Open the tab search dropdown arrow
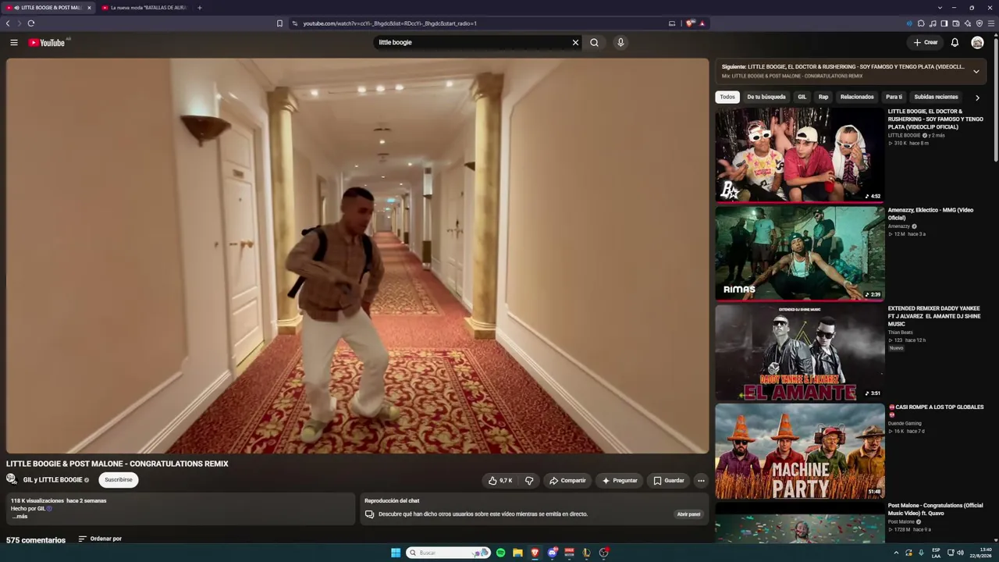Screen dimensions: 999x562 click(x=940, y=8)
